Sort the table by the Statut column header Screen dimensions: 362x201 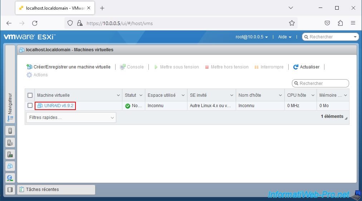[131, 95]
